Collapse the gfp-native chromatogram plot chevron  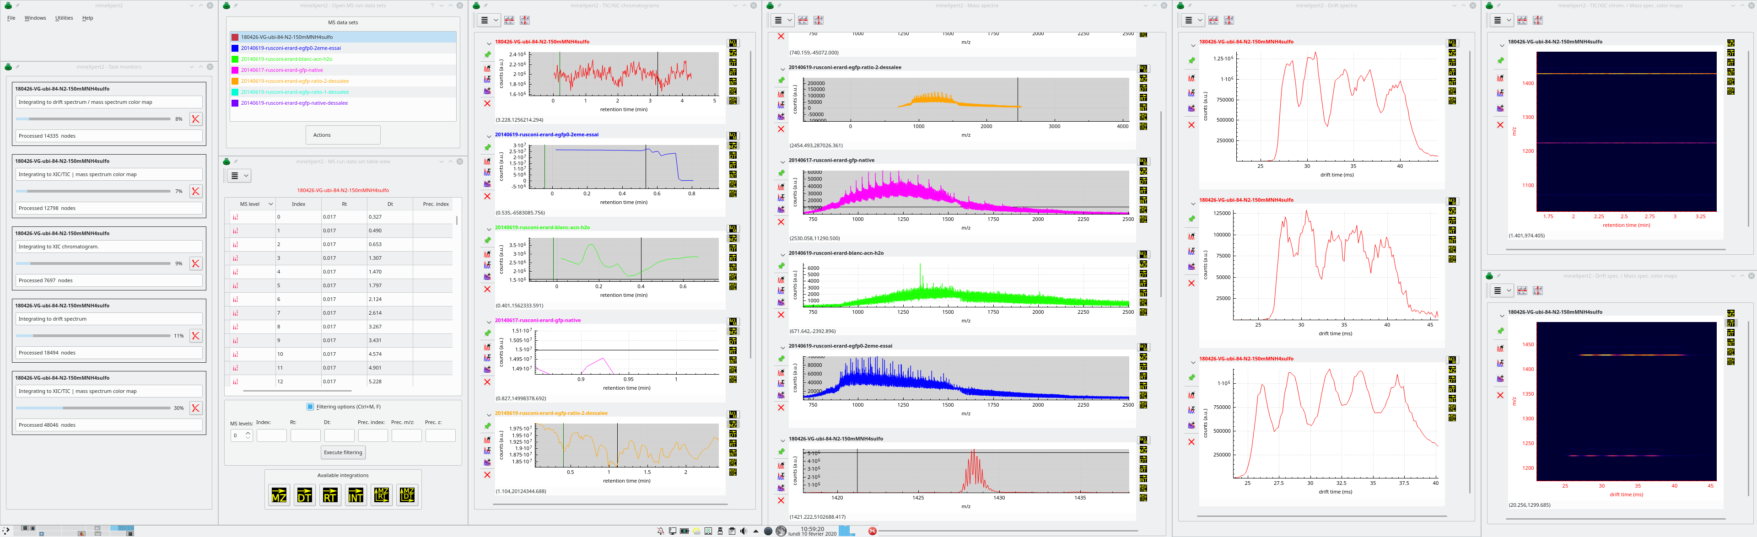(x=488, y=322)
